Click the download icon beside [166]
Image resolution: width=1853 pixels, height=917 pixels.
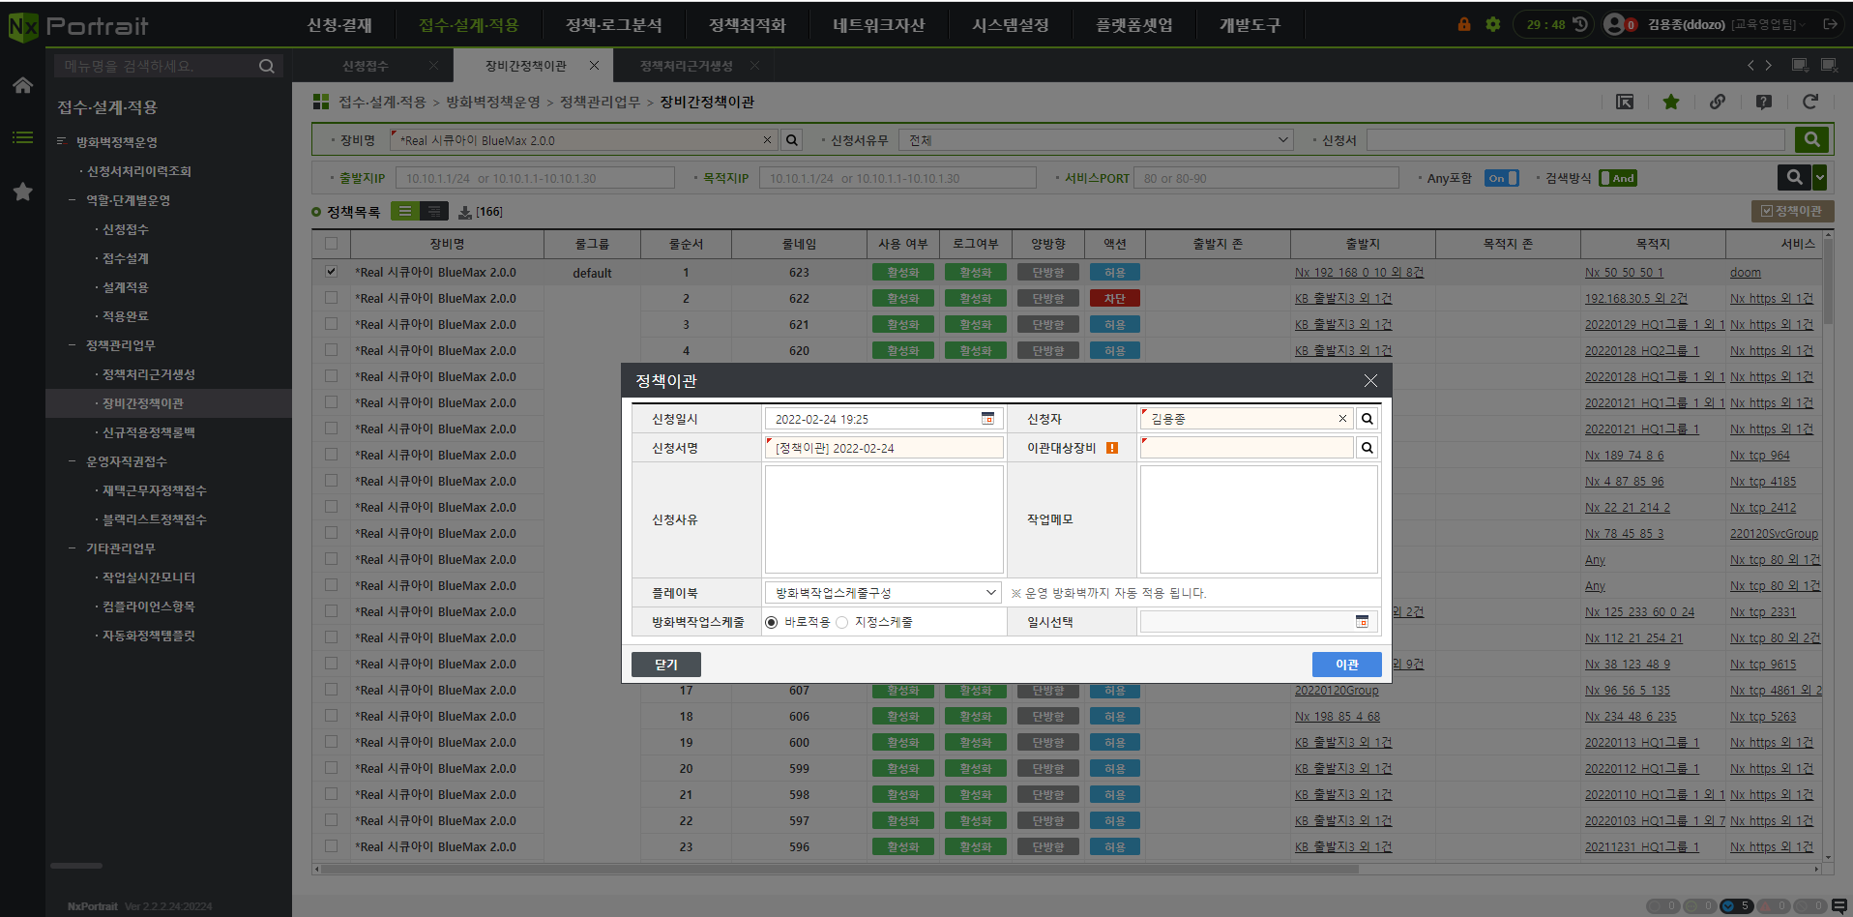[465, 212]
